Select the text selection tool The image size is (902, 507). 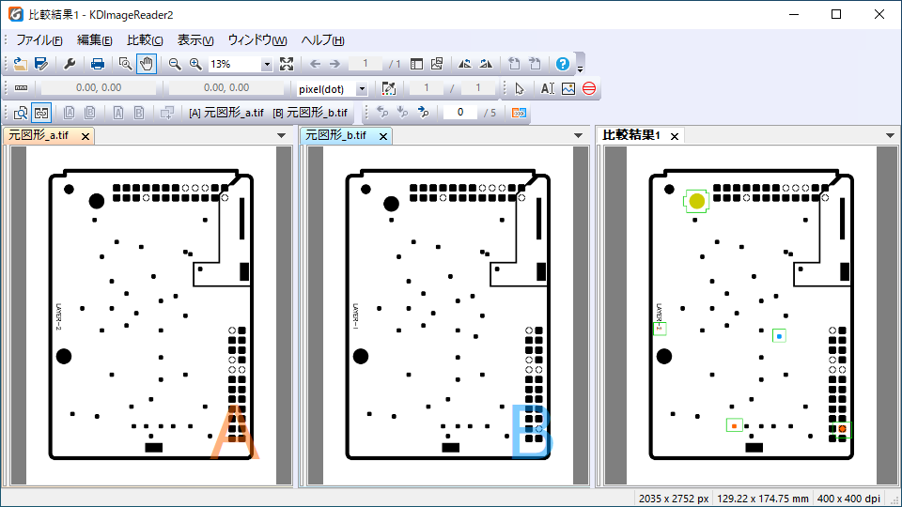547,88
